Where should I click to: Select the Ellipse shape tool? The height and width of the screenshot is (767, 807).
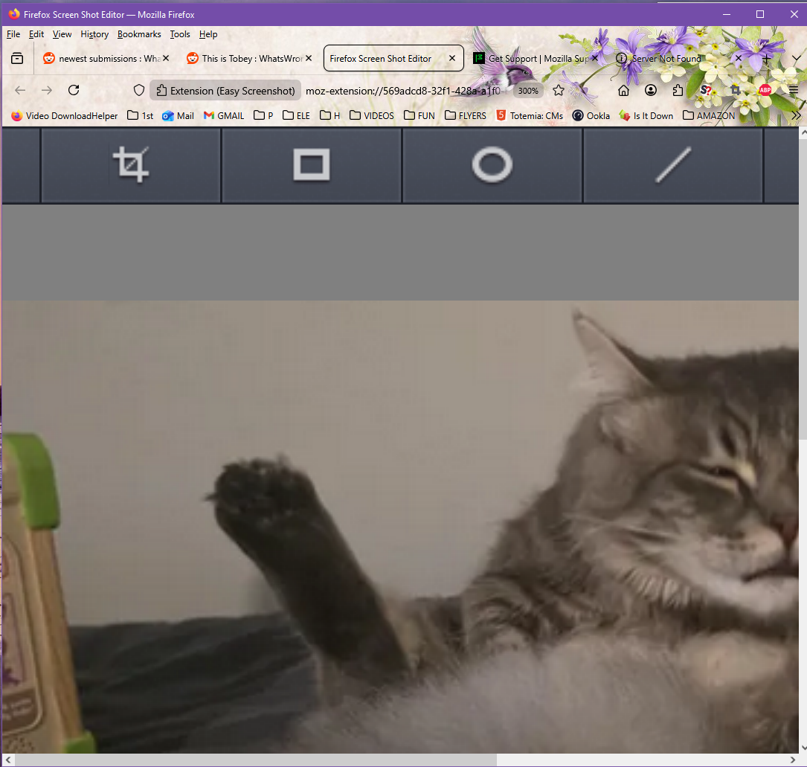(492, 164)
